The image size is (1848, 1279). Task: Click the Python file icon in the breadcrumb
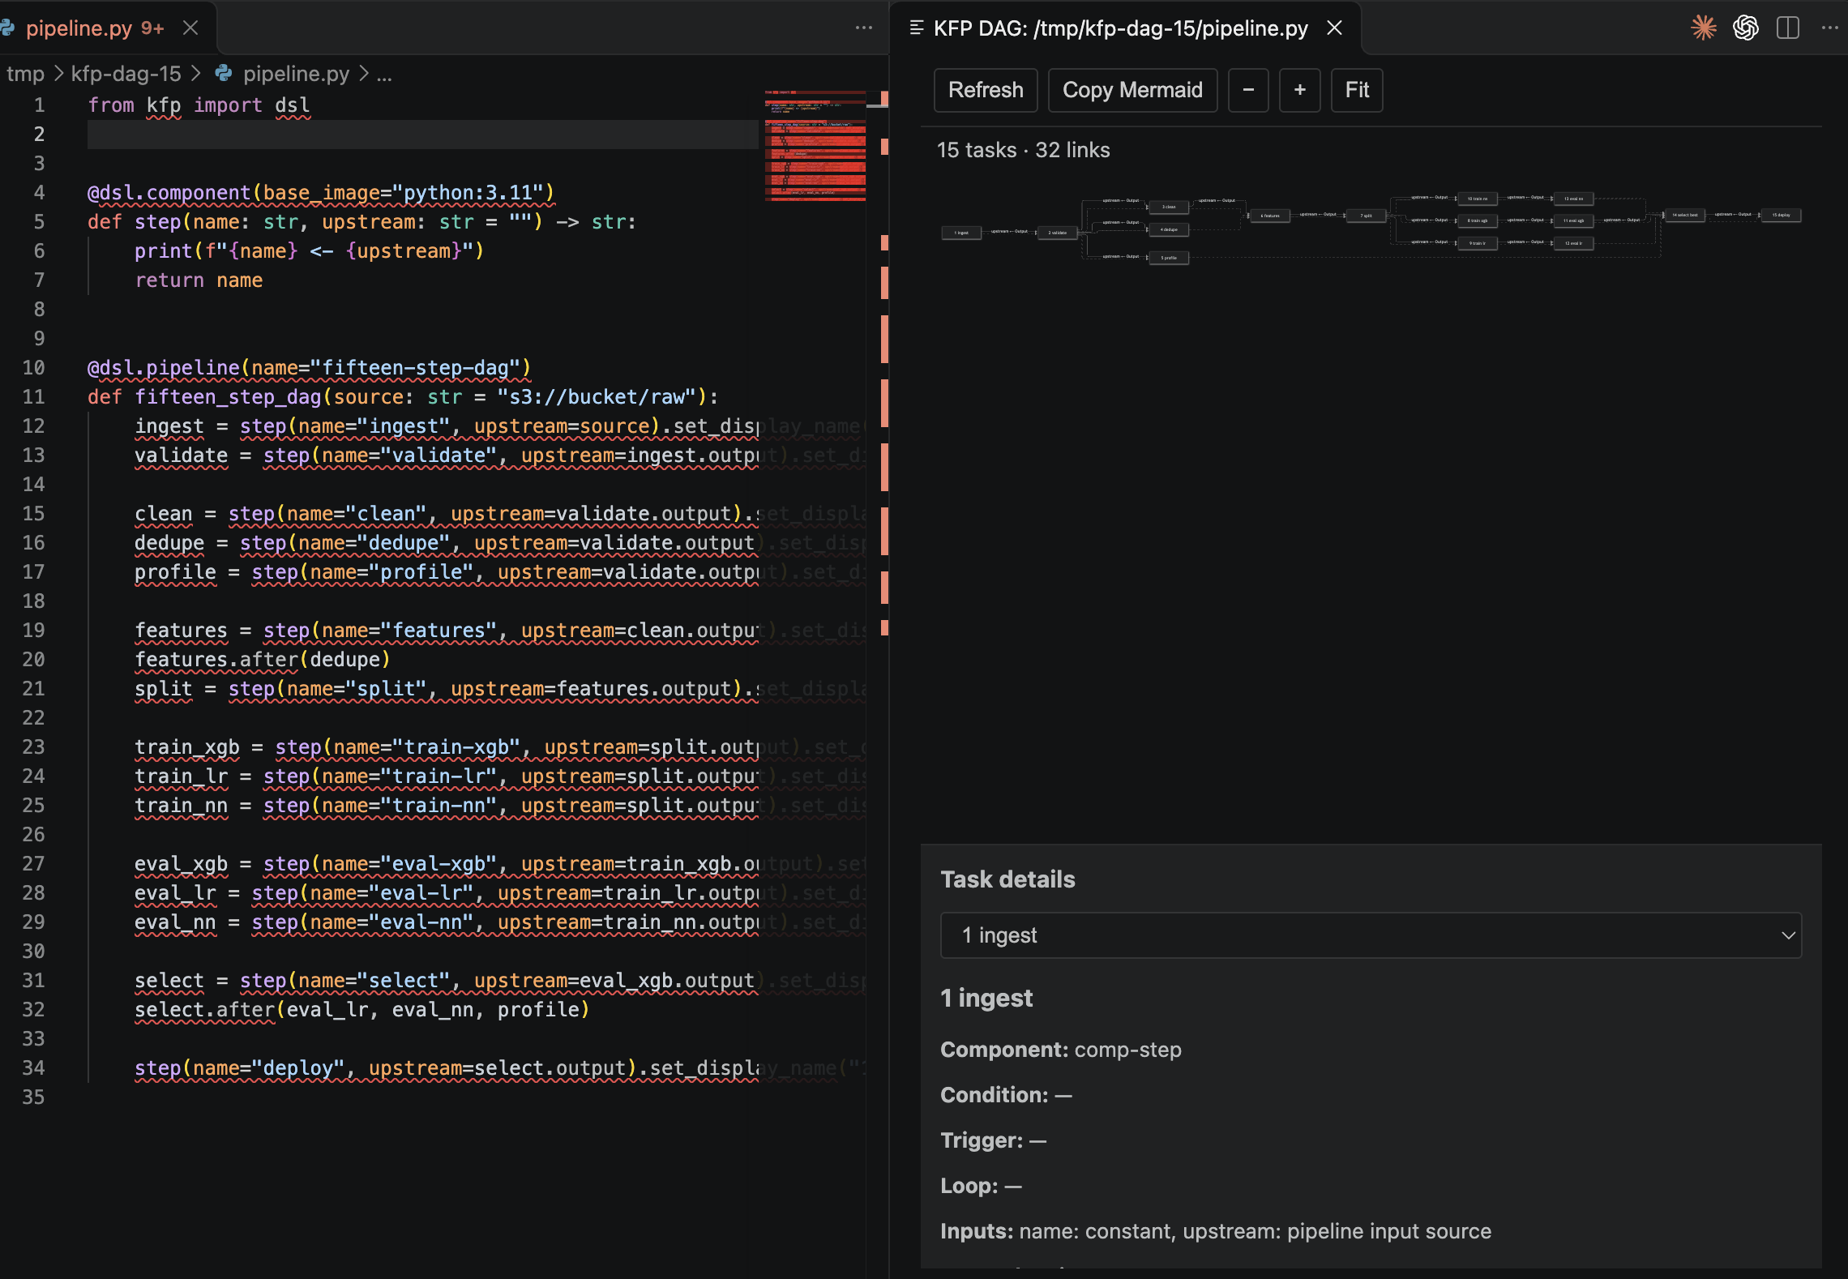(224, 74)
